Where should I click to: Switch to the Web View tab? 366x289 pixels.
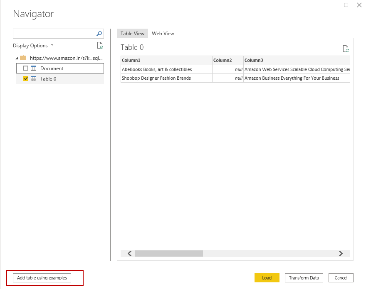click(x=163, y=34)
